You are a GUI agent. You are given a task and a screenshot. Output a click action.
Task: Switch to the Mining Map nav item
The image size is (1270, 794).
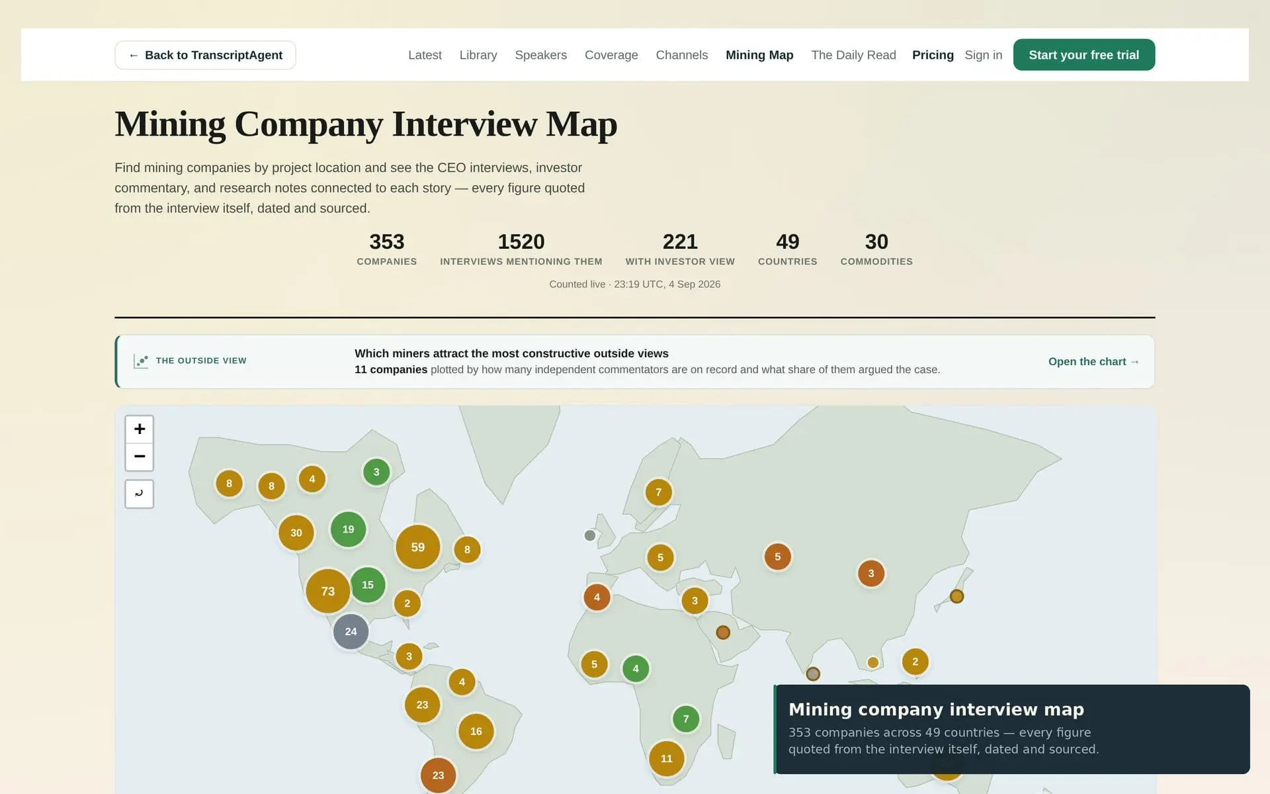tap(759, 55)
